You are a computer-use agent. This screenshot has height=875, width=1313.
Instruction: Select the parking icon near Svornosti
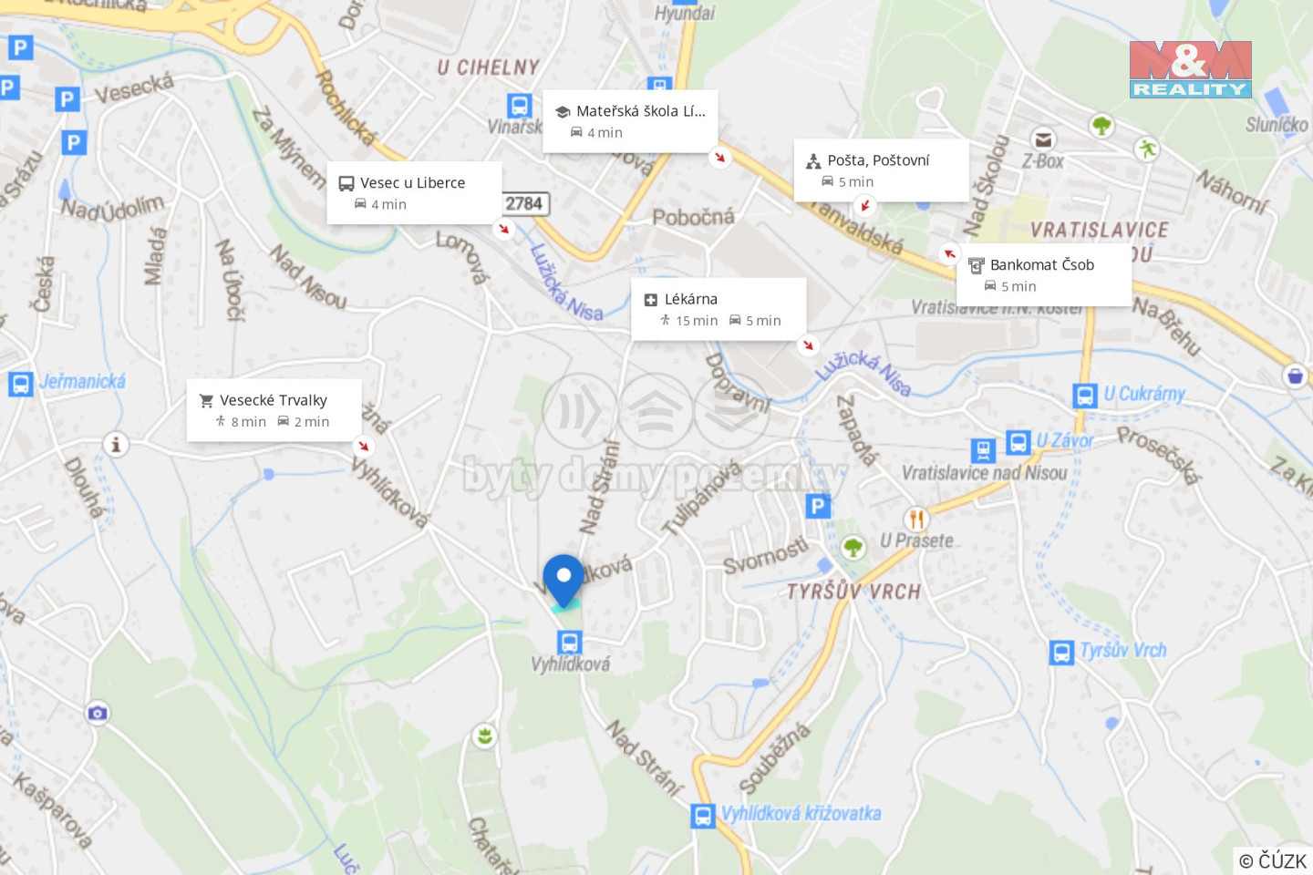pos(818,506)
